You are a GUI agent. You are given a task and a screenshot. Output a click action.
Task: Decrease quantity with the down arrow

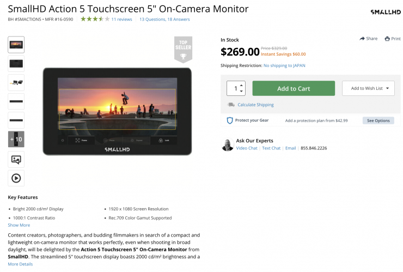click(241, 91)
